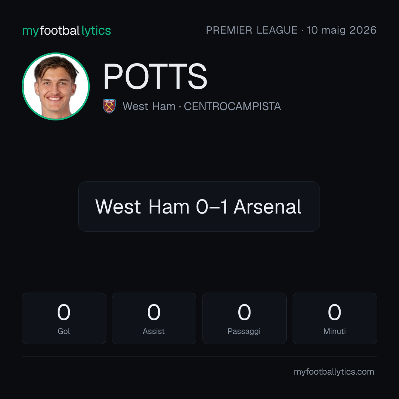
Task: Visit the myfootballytics.com footer link
Action: point(334,372)
